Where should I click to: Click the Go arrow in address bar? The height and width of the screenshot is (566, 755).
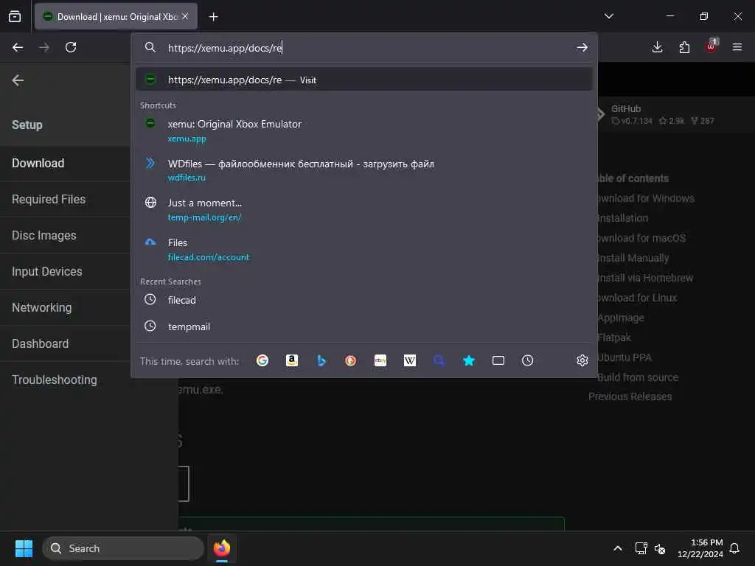click(x=582, y=47)
